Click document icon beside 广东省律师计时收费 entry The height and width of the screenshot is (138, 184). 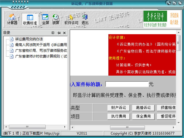(x=11, y=56)
